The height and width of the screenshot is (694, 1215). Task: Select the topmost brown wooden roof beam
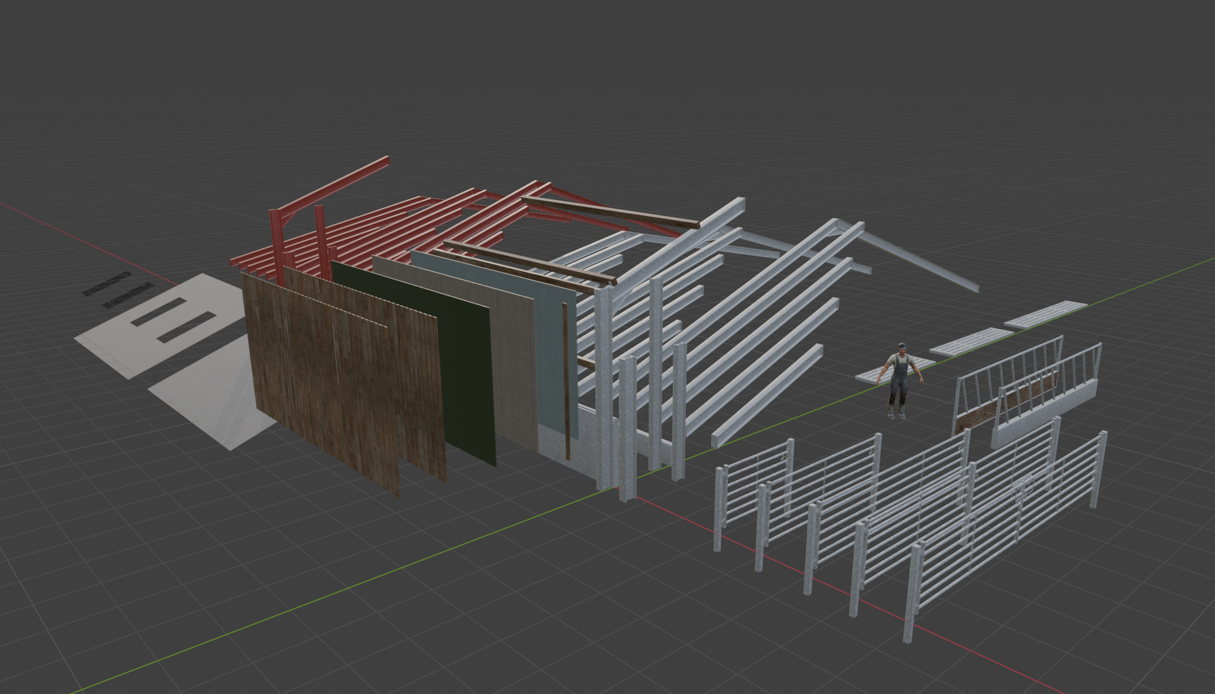[610, 212]
